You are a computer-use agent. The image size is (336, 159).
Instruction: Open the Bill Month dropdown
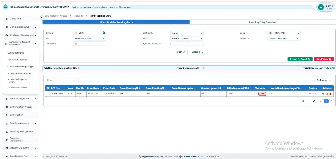click(187, 33)
